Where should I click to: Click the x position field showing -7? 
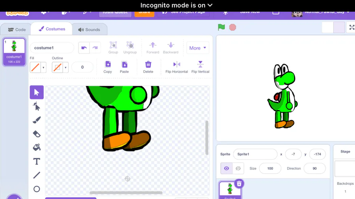click(x=293, y=154)
